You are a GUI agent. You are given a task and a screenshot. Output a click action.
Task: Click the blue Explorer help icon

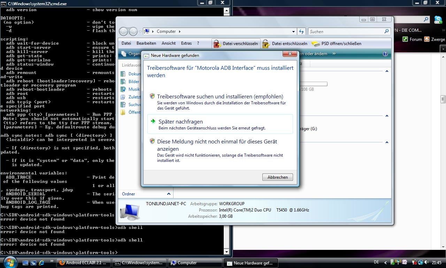coord(385,54)
